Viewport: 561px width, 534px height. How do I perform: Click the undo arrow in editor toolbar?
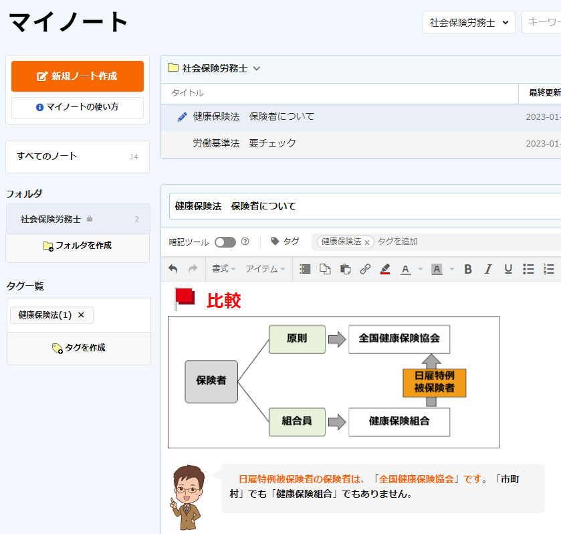(173, 269)
